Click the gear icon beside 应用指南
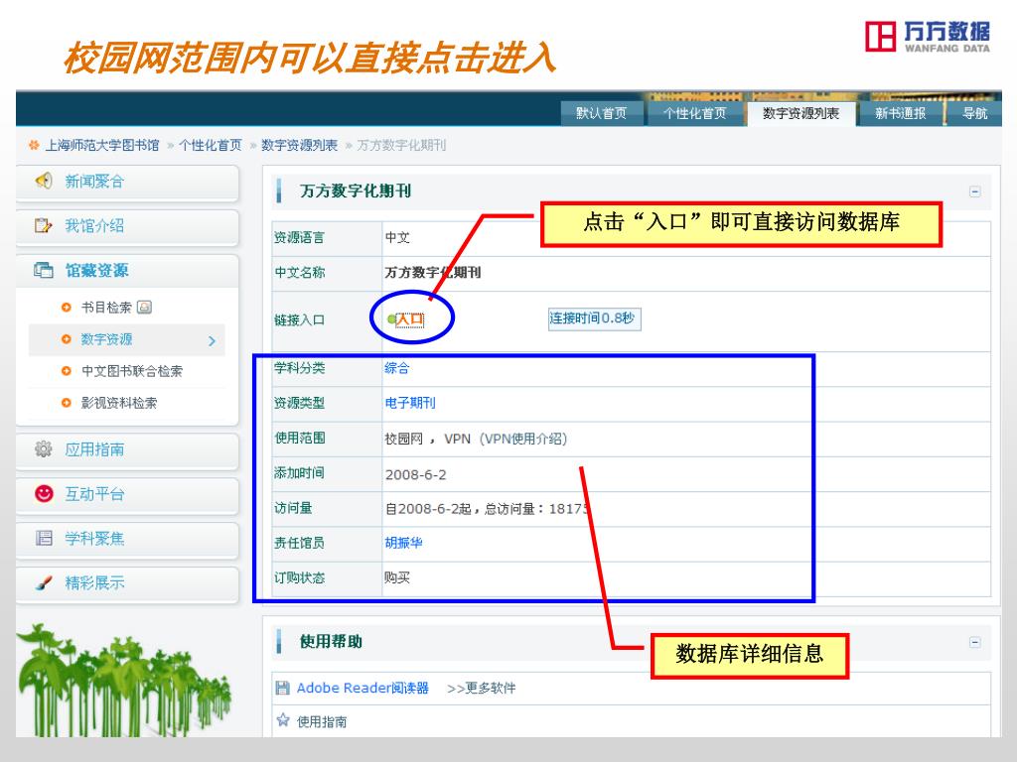 pyautogui.click(x=44, y=449)
